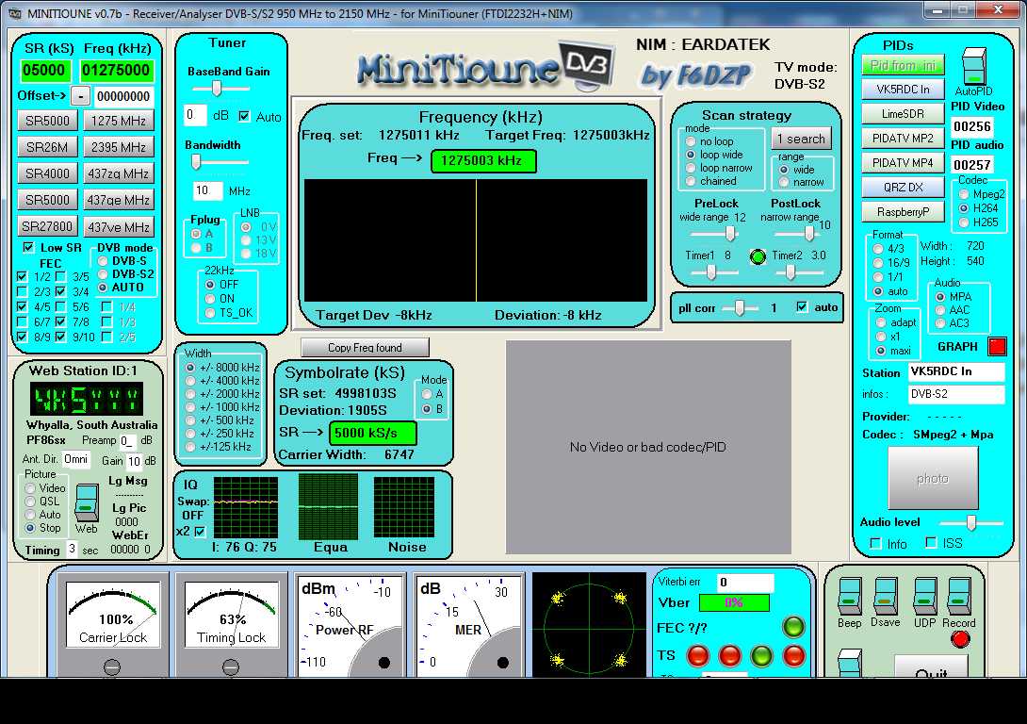The height and width of the screenshot is (724, 1027).
Task: Toggle the Dsave switch
Action: 885,596
